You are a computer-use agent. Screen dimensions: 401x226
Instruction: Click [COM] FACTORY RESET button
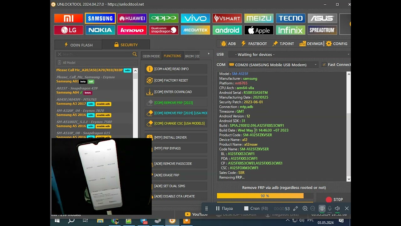176,80
